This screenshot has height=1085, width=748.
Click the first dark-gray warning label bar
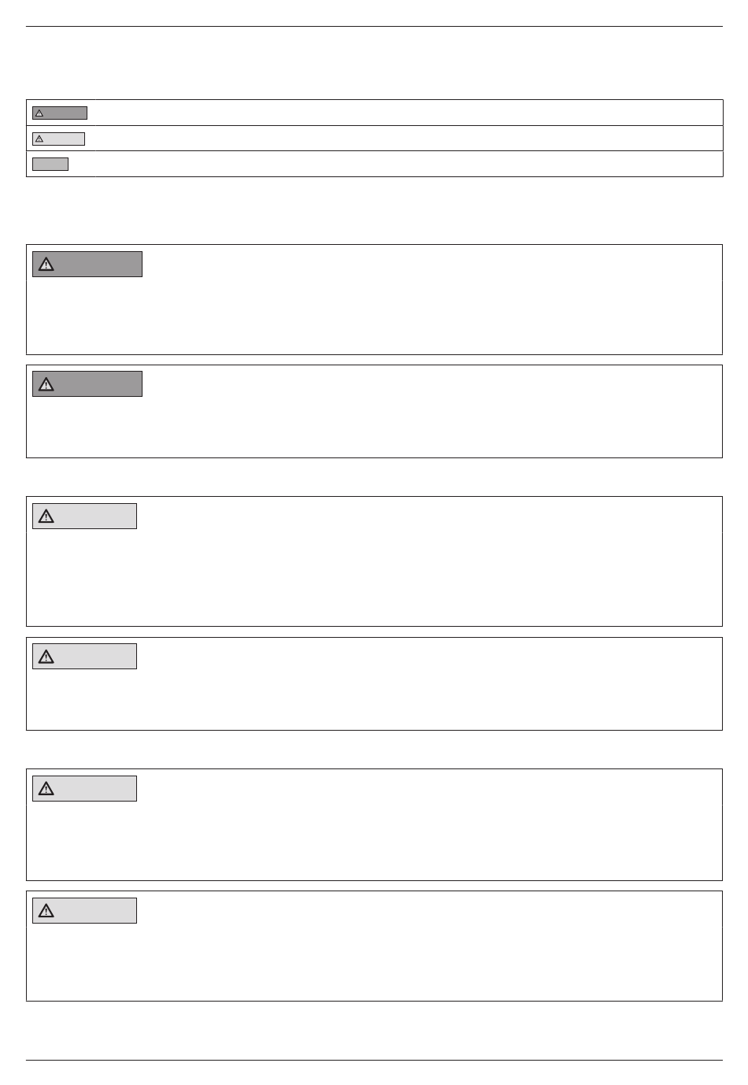[x=87, y=265]
